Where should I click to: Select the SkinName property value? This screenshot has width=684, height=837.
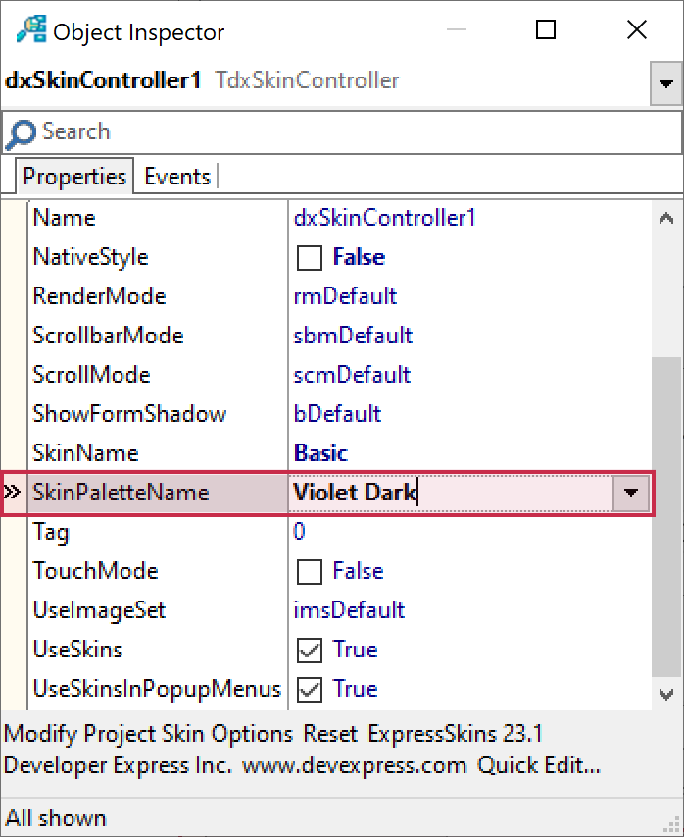pos(321,453)
